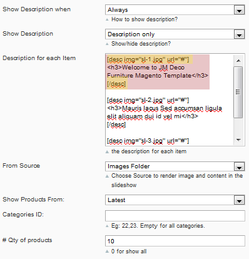Click the textarea scrollbar down arrow
The image size is (249, 259).
(x=238, y=140)
